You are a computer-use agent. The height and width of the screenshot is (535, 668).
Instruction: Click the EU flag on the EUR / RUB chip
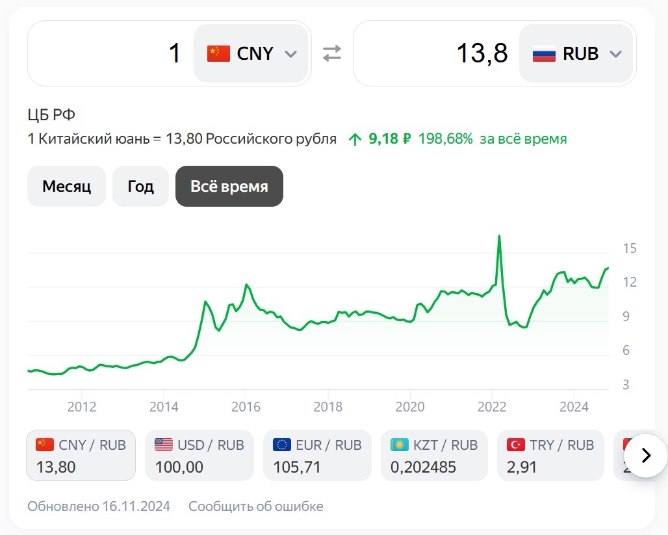point(281,445)
